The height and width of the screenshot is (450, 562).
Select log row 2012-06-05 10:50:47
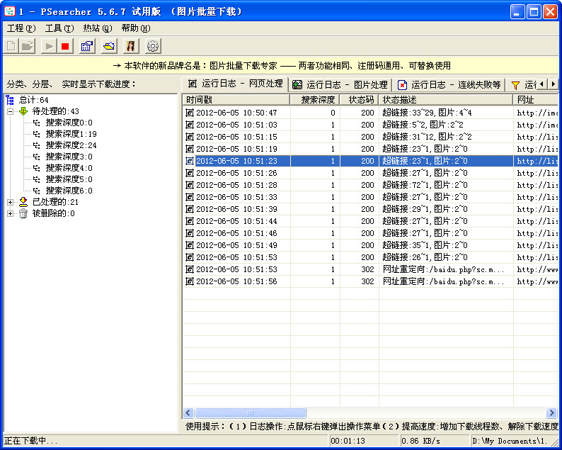[x=371, y=113]
